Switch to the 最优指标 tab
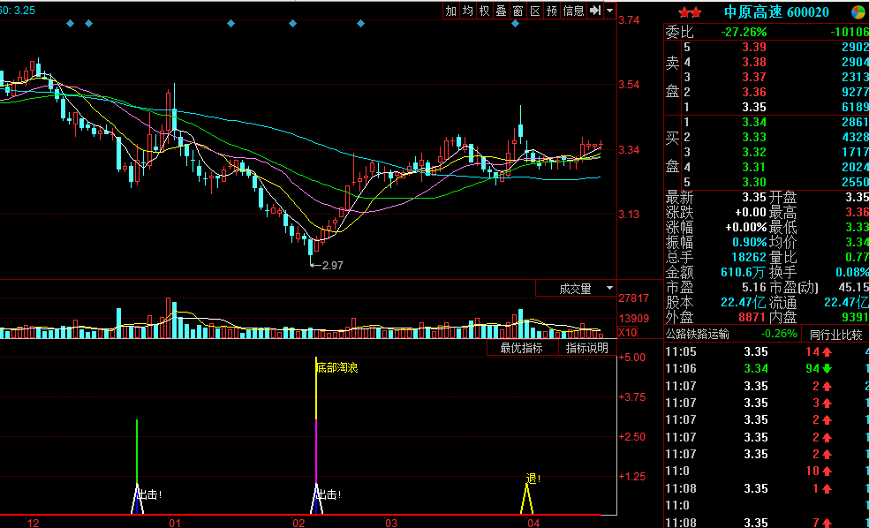 pos(521,348)
